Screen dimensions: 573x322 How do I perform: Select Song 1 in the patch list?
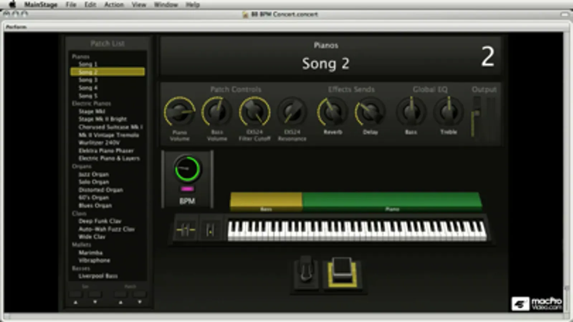click(x=88, y=64)
